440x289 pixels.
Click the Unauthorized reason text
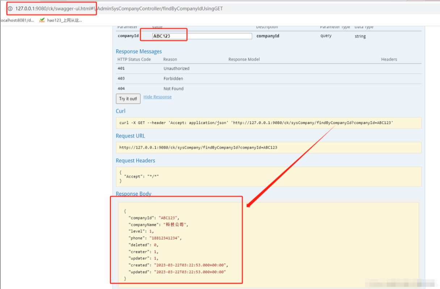(176, 68)
